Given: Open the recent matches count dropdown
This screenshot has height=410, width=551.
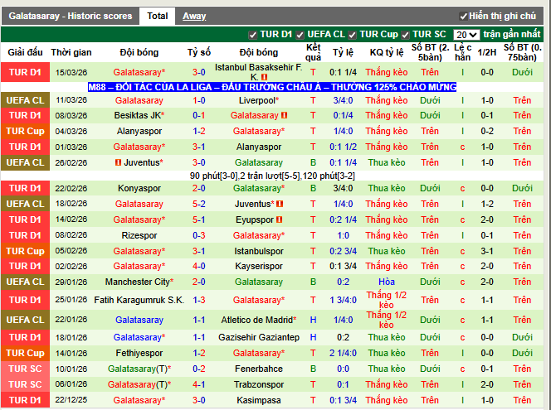Looking at the screenshot, I should tap(466, 35).
